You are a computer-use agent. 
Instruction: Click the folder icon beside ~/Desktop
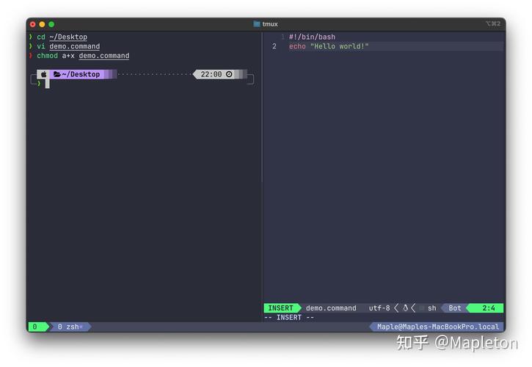pyautogui.click(x=57, y=74)
